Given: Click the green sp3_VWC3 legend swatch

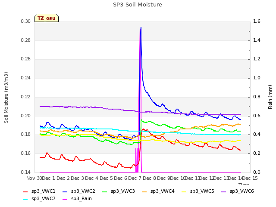Looking at the screenshot, I should pyautogui.click(x=105, y=191).
